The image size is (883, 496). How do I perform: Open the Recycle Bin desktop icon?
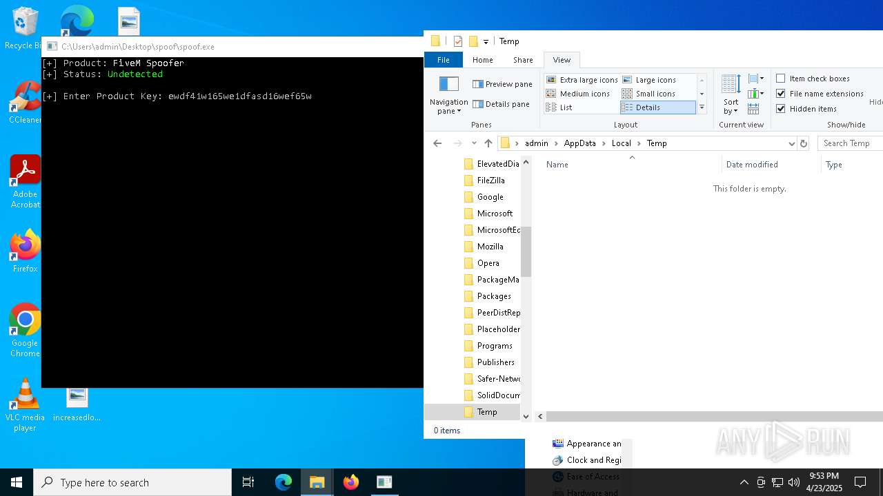[x=25, y=28]
